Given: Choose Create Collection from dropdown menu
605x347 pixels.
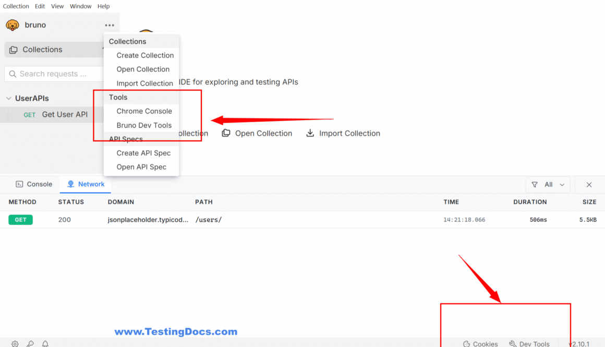Looking at the screenshot, I should pos(145,55).
